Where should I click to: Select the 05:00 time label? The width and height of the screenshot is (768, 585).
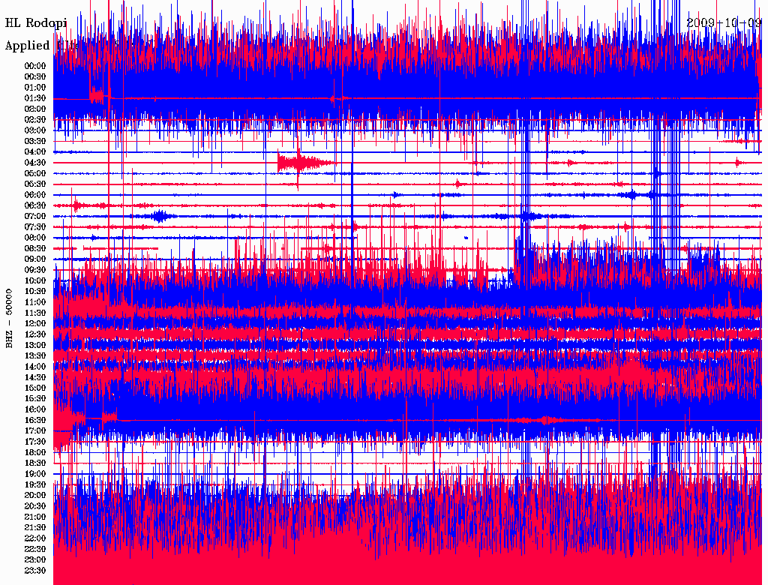pyautogui.click(x=35, y=173)
